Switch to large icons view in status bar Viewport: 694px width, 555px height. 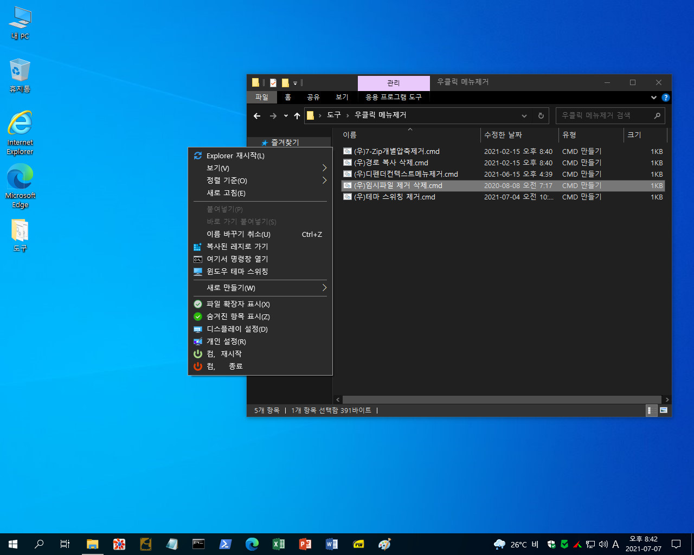pyautogui.click(x=664, y=410)
